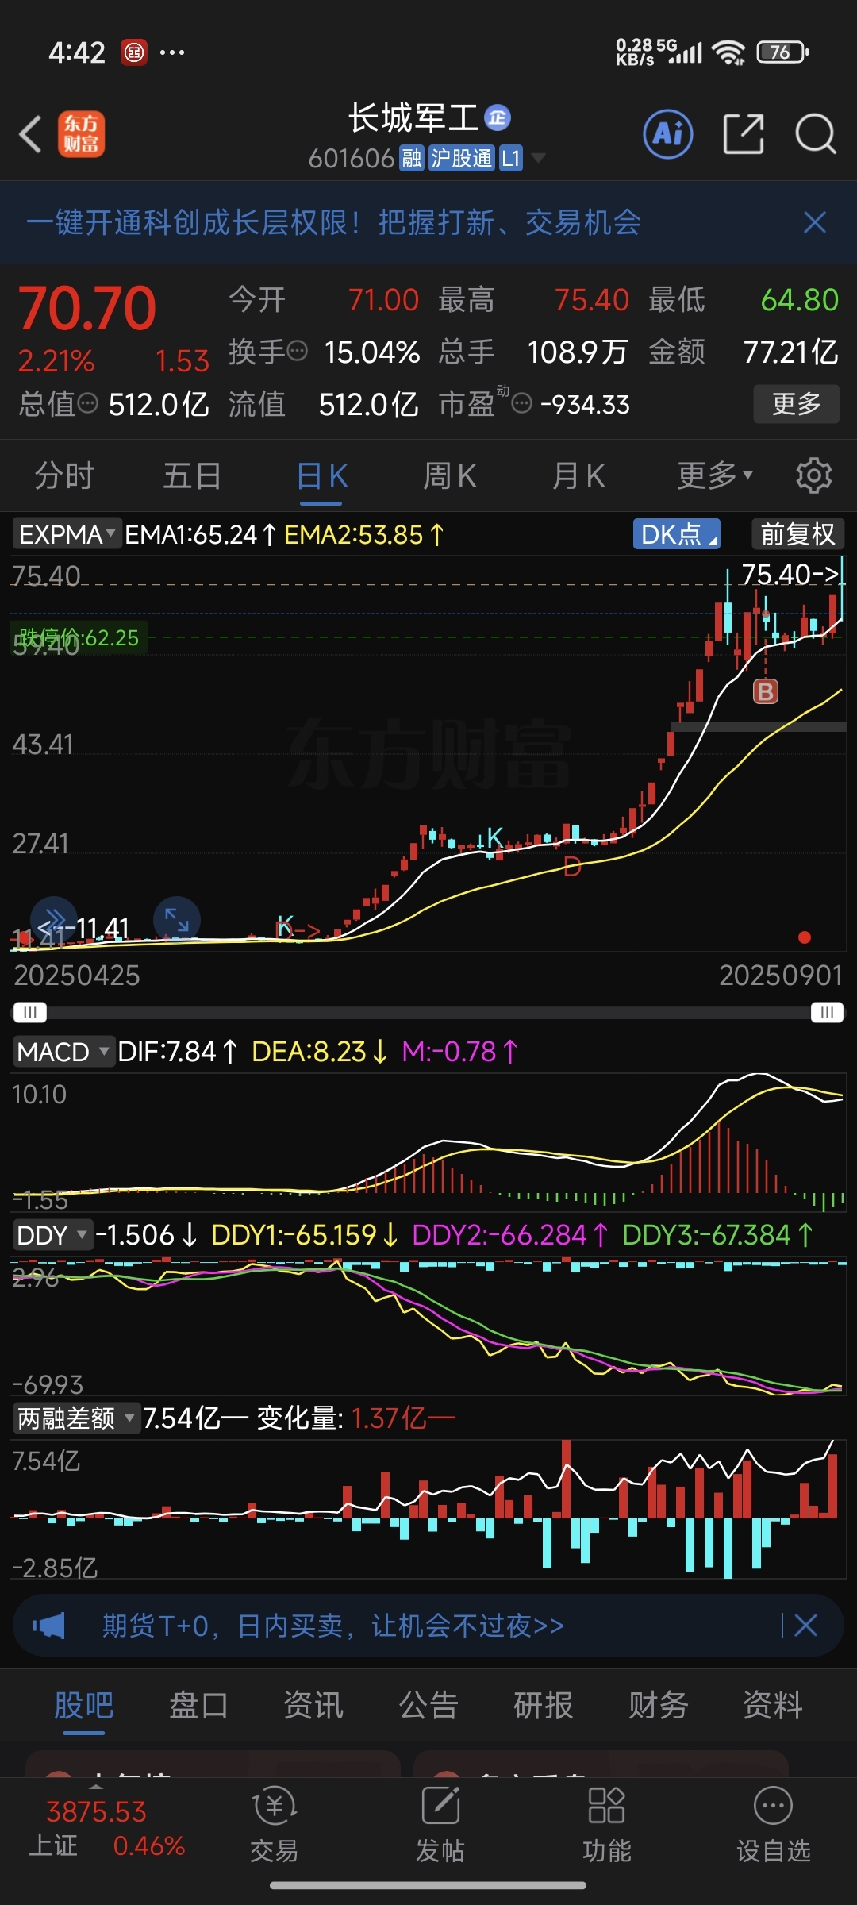Open the 交易 trade icon

274,1824
